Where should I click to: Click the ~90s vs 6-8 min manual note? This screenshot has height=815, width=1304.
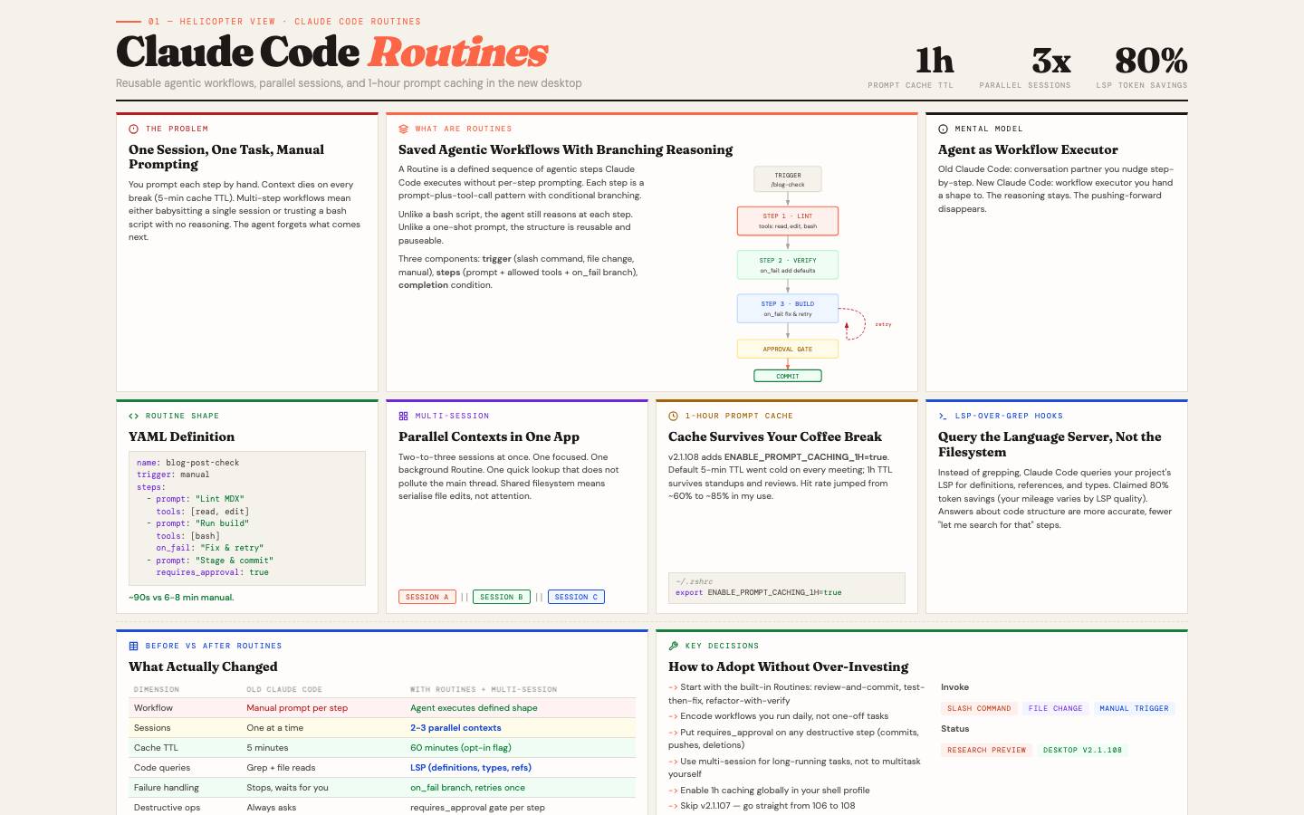coord(181,598)
